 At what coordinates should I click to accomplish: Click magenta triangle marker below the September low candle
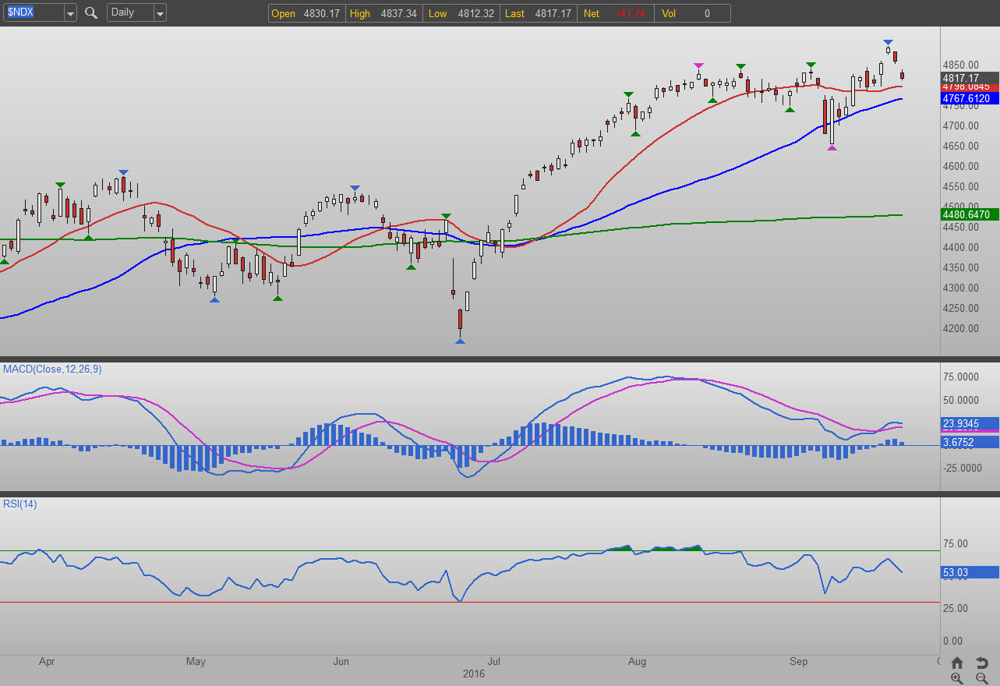832,147
